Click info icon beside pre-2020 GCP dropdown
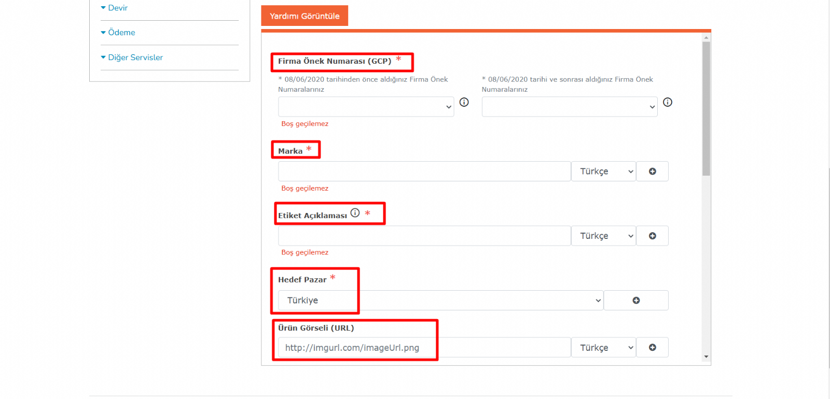The height and width of the screenshot is (399, 830). (x=464, y=102)
